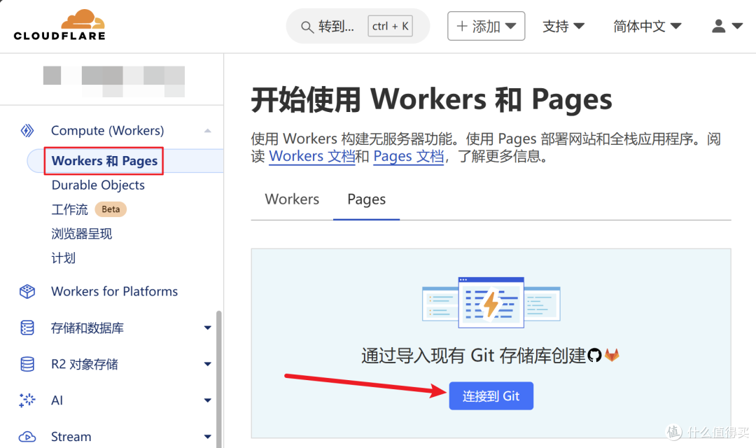Screen dimensions: 756x448
Task: Click the 连接到 Git button
Action: click(491, 396)
